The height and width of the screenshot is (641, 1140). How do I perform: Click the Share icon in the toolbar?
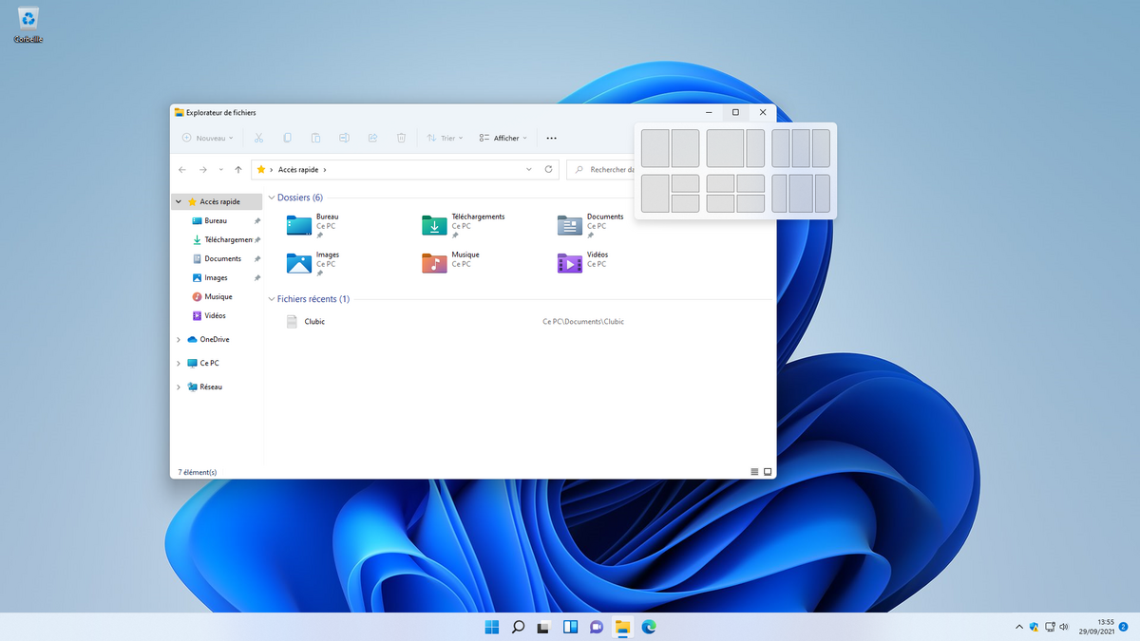(372, 138)
